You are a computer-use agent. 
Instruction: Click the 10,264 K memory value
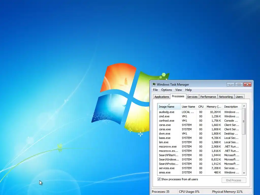[215, 112]
